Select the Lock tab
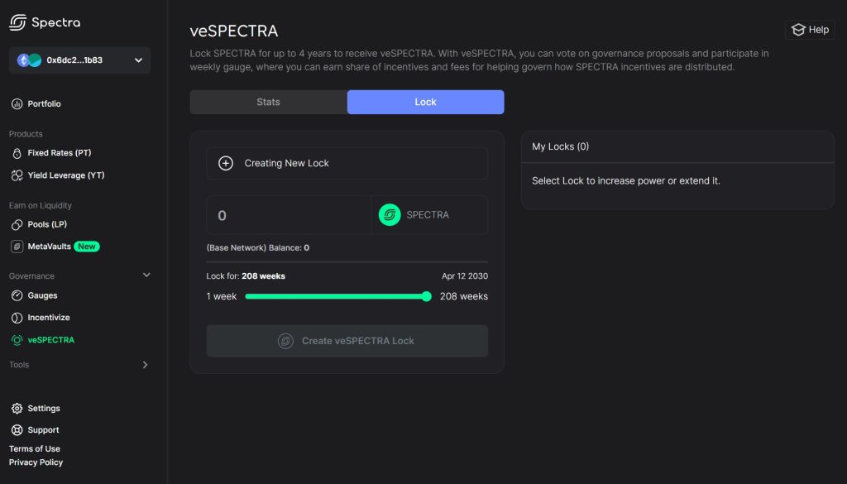 coord(425,102)
